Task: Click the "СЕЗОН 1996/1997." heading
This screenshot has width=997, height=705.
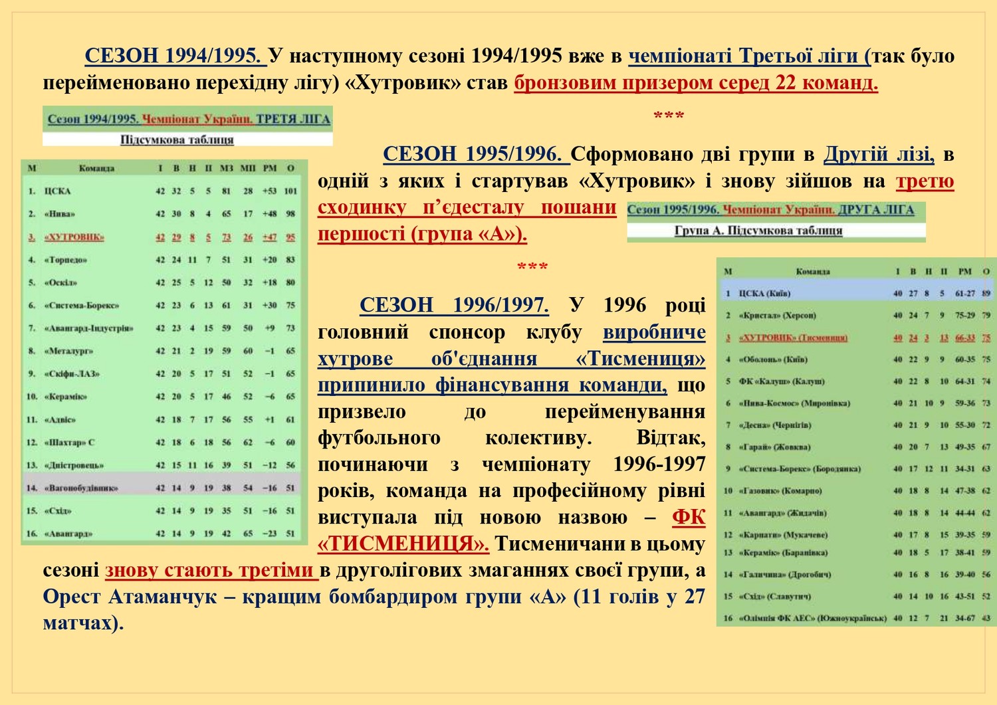Action: point(455,305)
